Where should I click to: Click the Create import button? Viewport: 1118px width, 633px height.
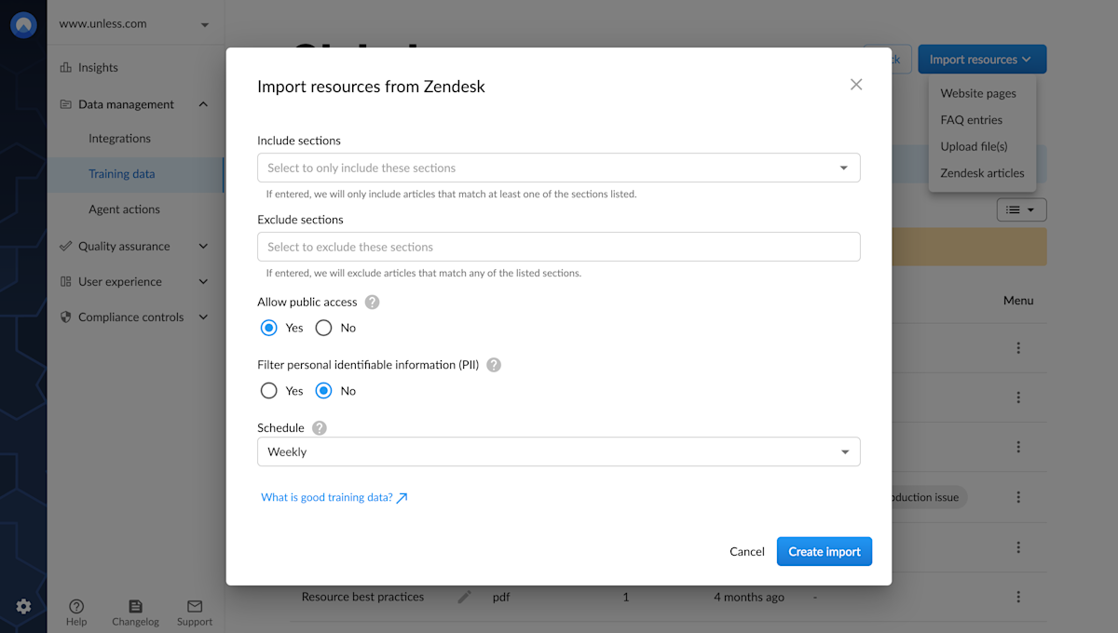pyautogui.click(x=824, y=551)
